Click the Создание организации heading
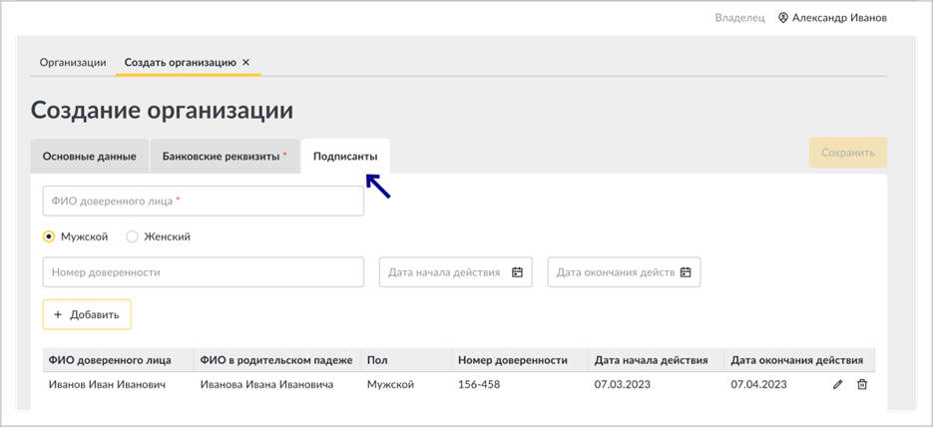Screen dimensions: 933x427 (x=162, y=111)
